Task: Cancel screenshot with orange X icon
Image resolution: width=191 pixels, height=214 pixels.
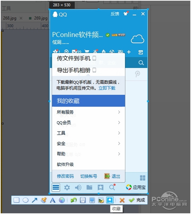Action: point(122,200)
